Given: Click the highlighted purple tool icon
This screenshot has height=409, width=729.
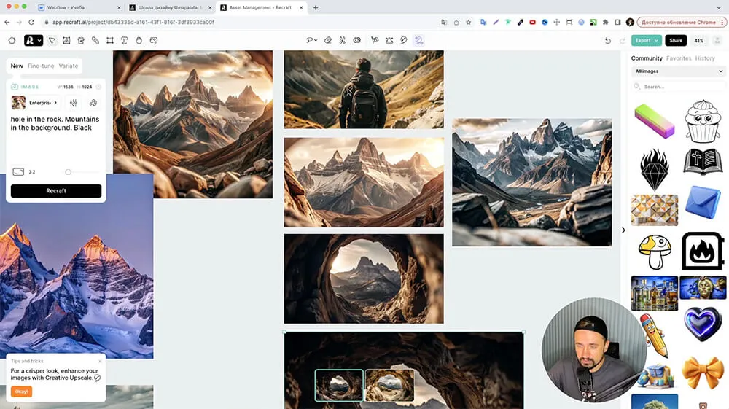Looking at the screenshot, I should point(418,40).
